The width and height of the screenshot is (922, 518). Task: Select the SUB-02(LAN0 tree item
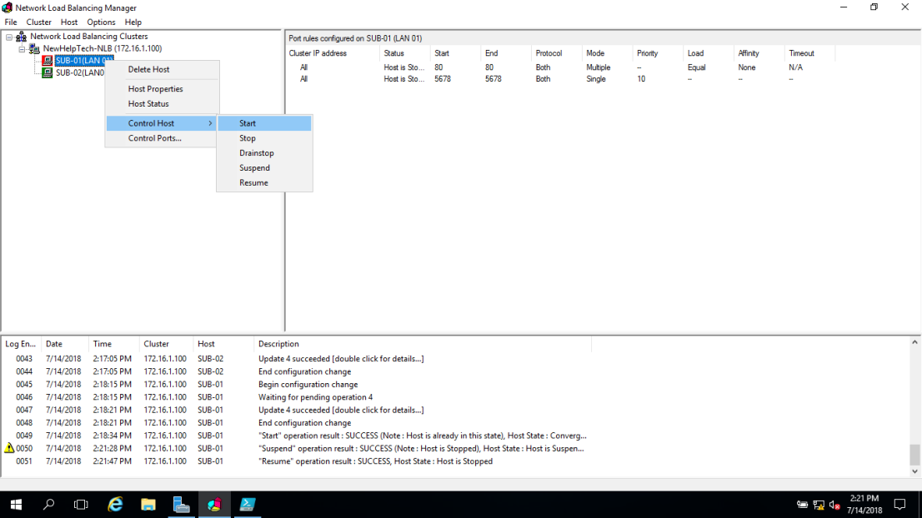coord(80,72)
